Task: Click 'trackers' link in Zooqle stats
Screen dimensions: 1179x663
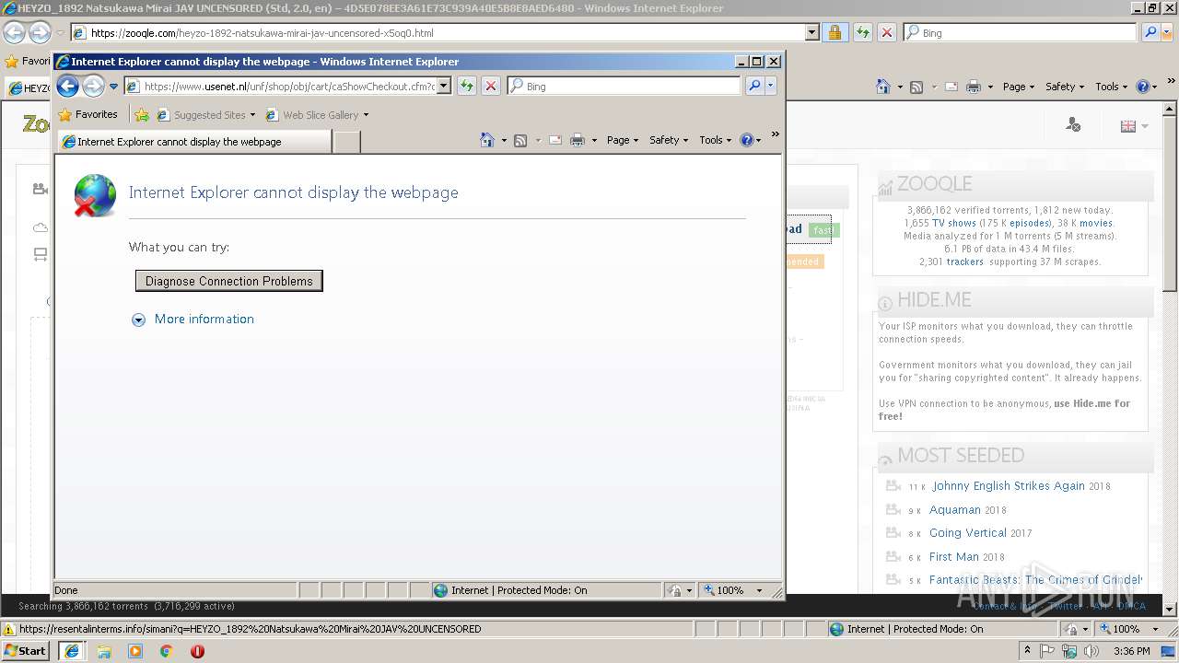Action: point(965,262)
